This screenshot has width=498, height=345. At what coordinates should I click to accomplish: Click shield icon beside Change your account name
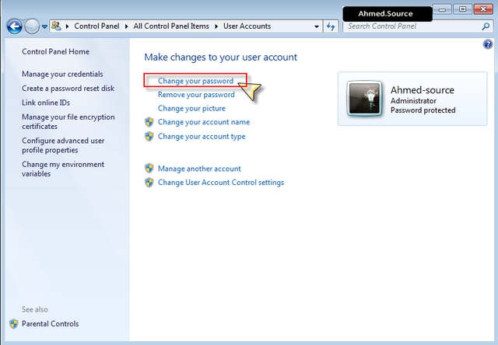click(149, 122)
